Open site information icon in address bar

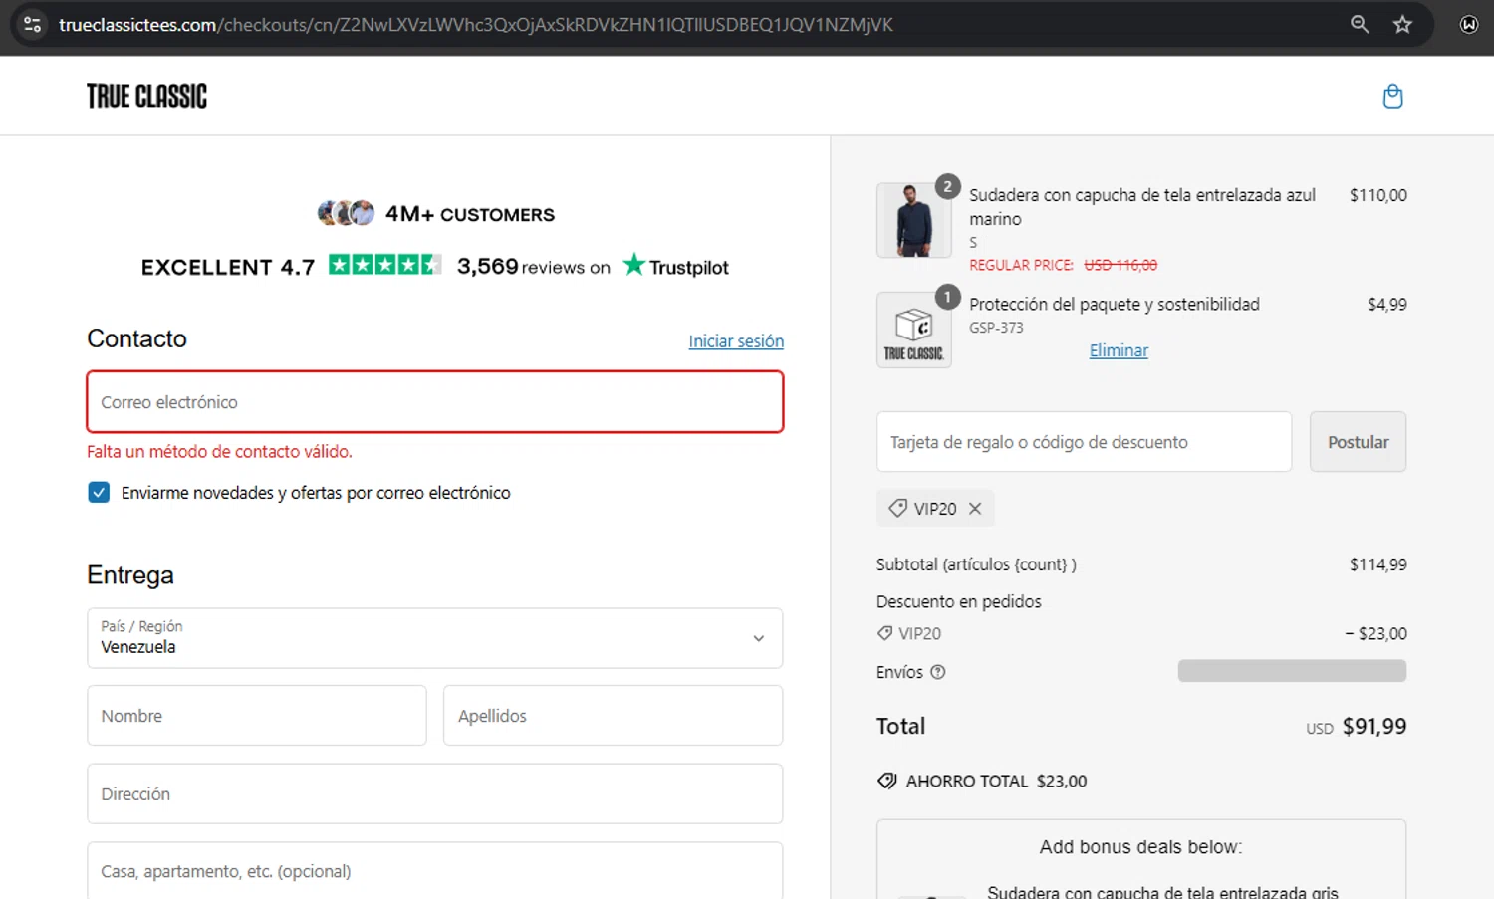coord(32,24)
